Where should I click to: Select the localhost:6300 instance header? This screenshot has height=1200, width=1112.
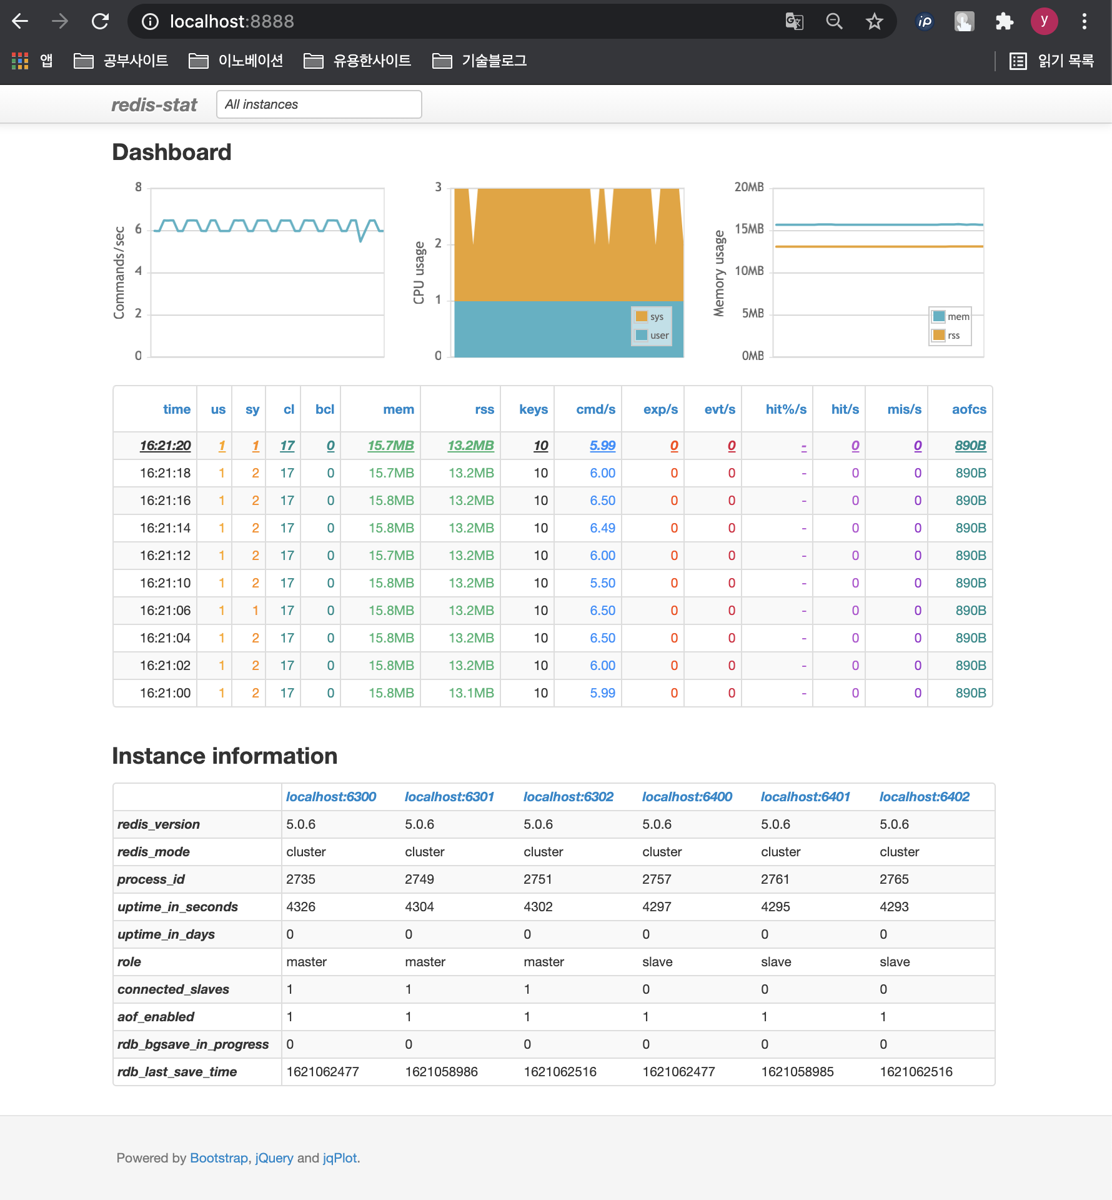[331, 797]
